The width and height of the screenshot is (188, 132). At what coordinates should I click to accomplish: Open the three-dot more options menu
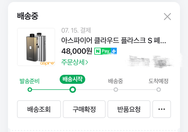coord(162,109)
